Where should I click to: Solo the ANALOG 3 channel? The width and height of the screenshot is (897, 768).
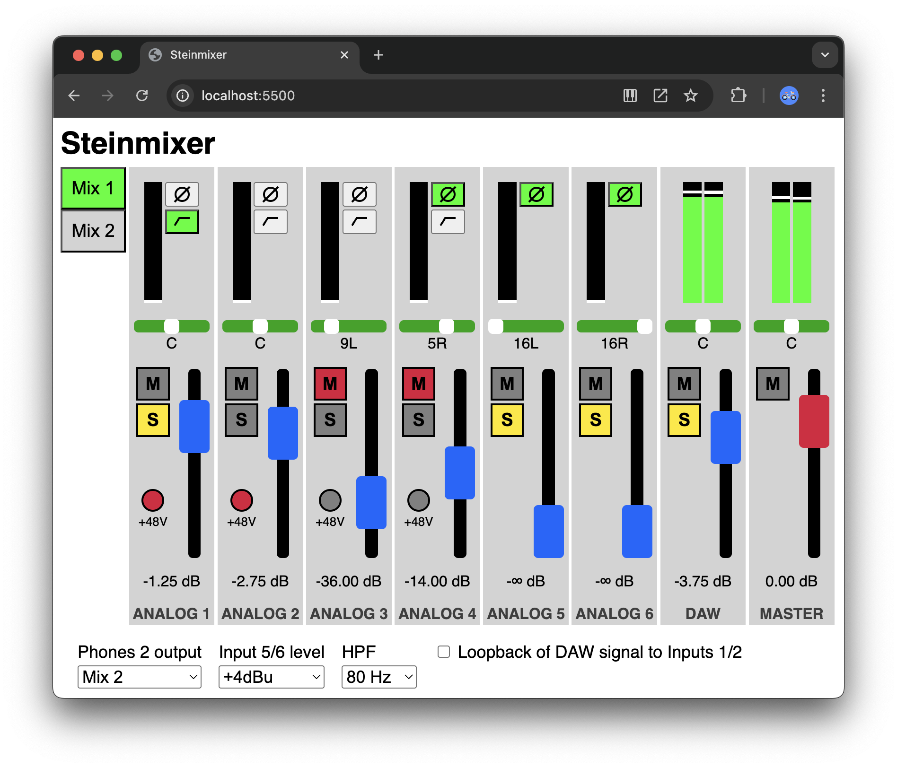pos(330,420)
